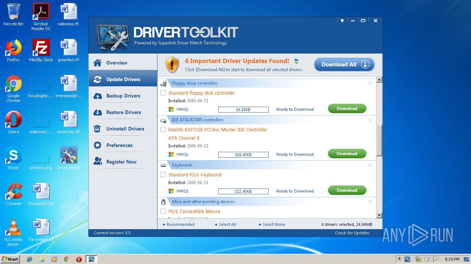Show hidden system tray icons
The height and width of the screenshot is (264, 471).
[x=399, y=259]
